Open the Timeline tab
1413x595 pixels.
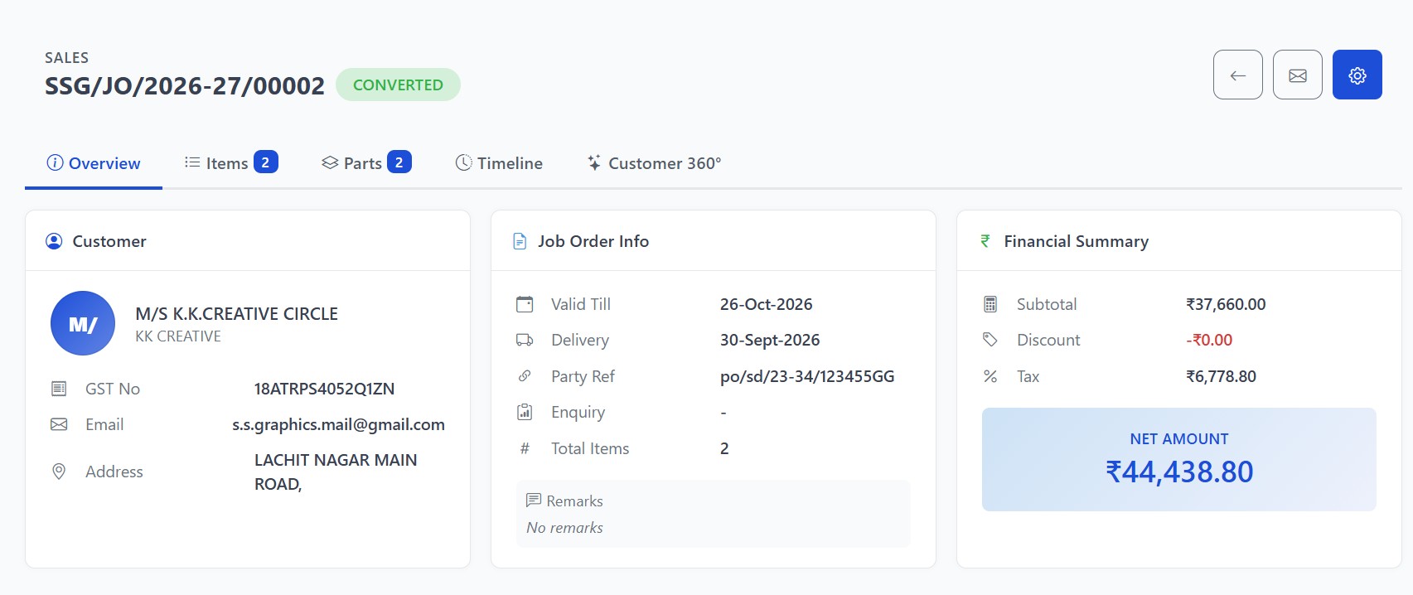[499, 163]
